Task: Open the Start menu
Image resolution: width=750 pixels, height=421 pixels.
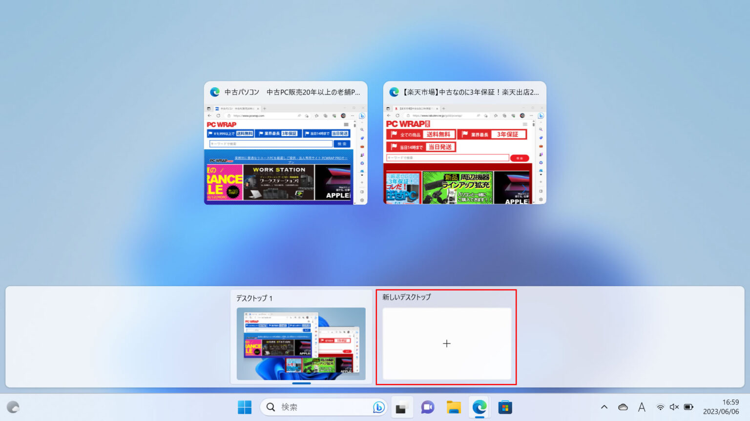Action: click(244, 407)
